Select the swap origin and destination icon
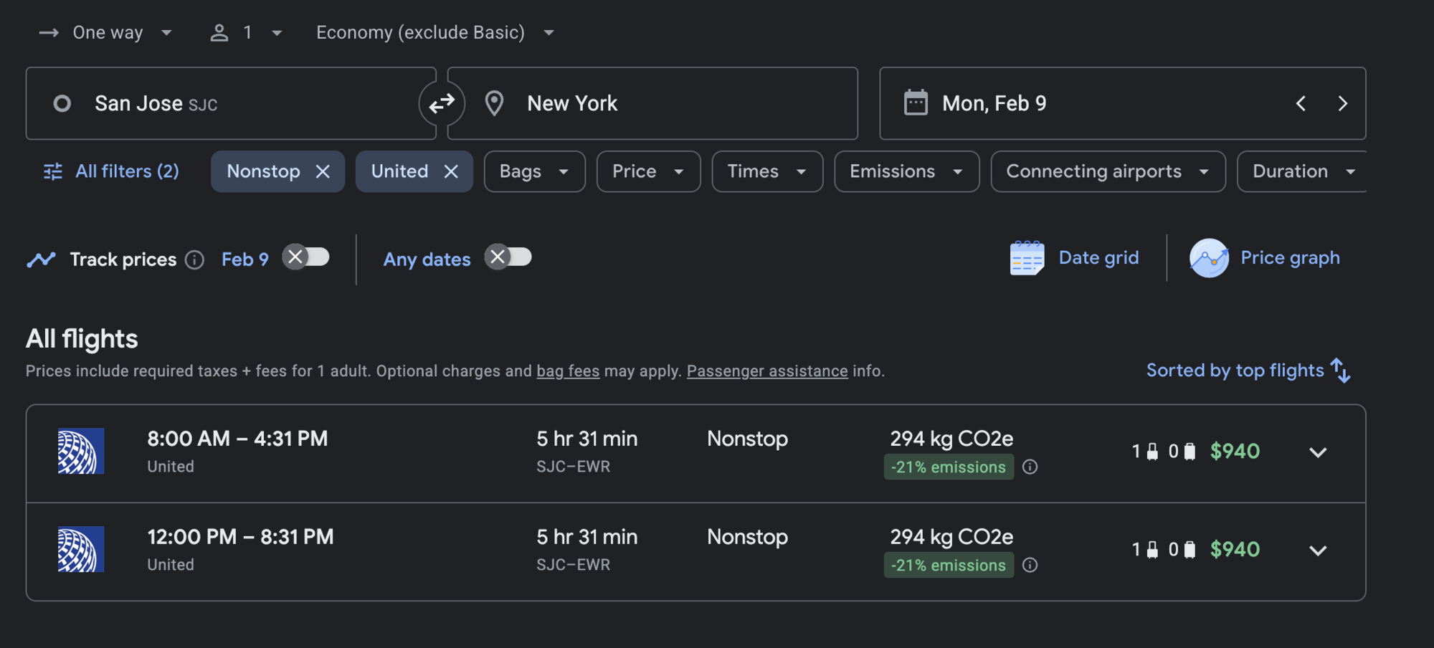Viewport: 1434px width, 648px height. tap(442, 103)
